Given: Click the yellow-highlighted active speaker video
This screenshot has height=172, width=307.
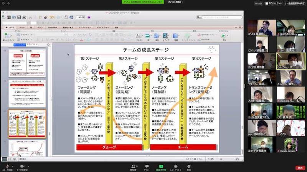Looking at the screenshot, I should pos(291,61).
